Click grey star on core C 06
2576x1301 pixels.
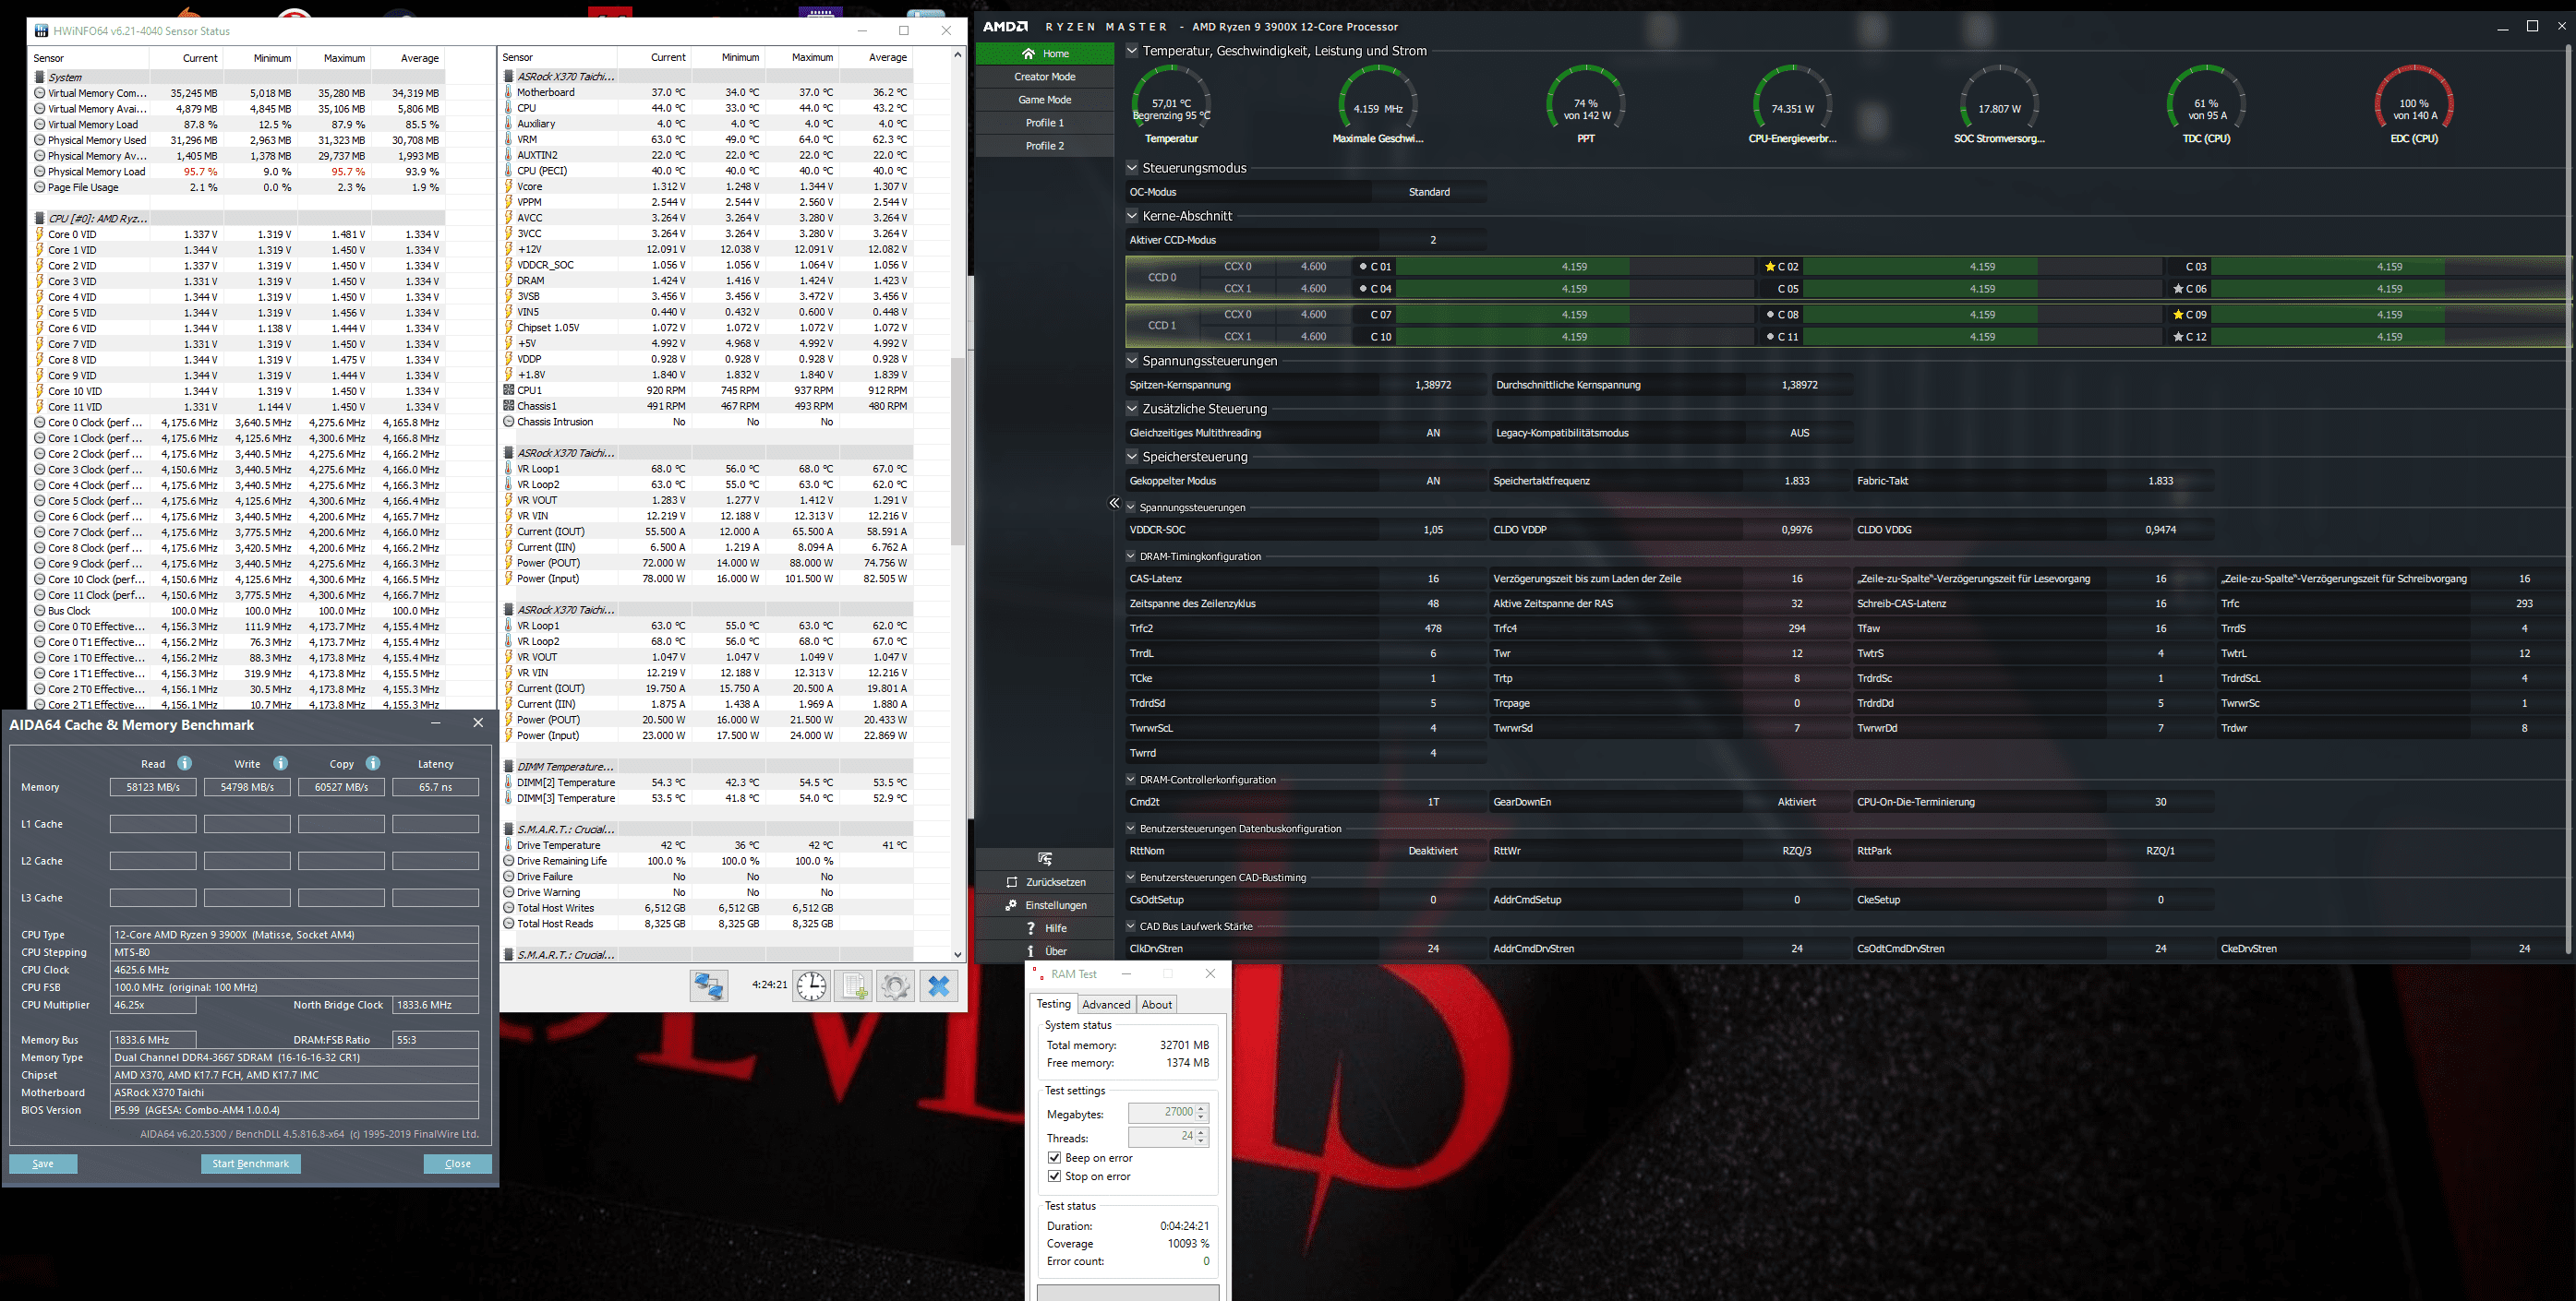click(2178, 289)
